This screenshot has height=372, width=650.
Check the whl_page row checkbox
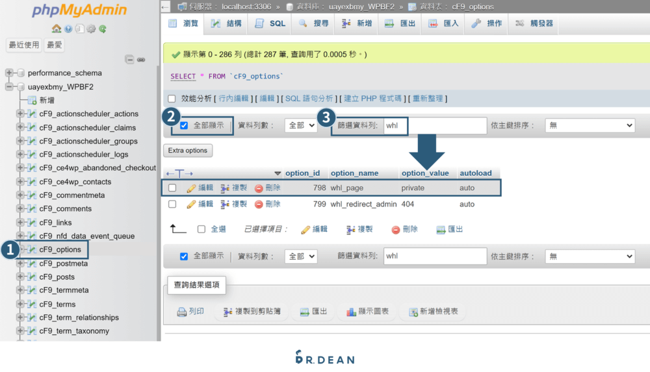[x=172, y=188]
